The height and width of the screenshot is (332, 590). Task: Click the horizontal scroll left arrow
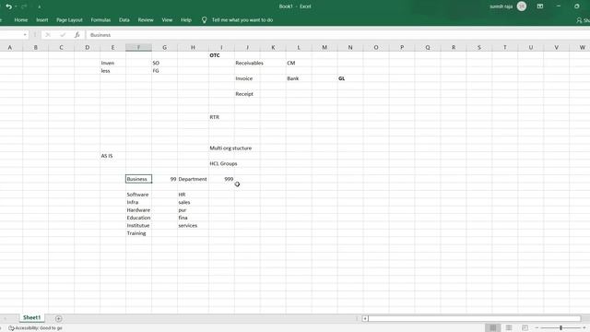pyautogui.click(x=365, y=318)
